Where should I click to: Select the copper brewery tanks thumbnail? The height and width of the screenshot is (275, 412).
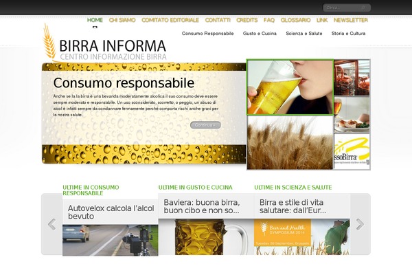pyautogui.click(x=352, y=78)
